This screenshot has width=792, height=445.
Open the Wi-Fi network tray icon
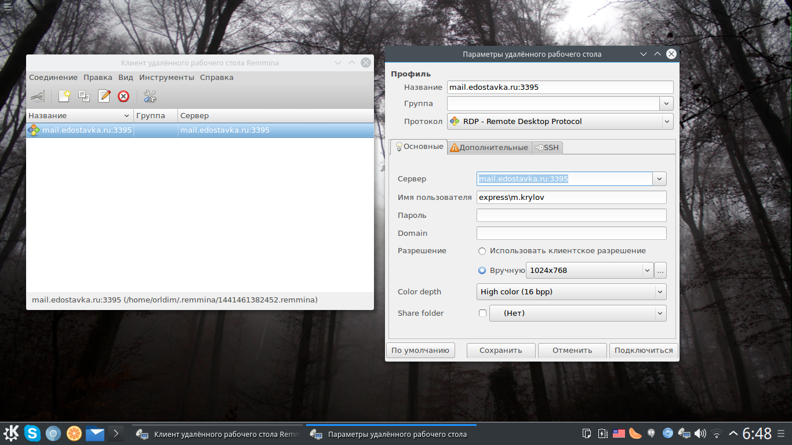pos(717,433)
